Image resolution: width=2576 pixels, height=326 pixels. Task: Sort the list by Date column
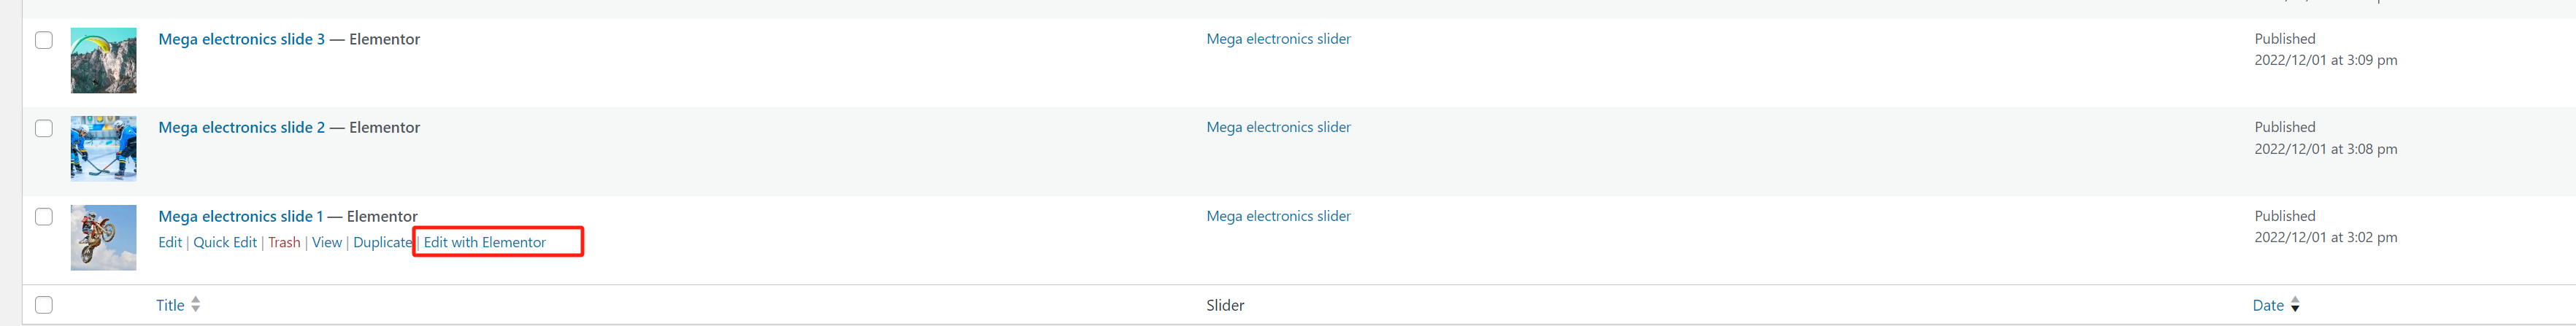[x=2268, y=305]
